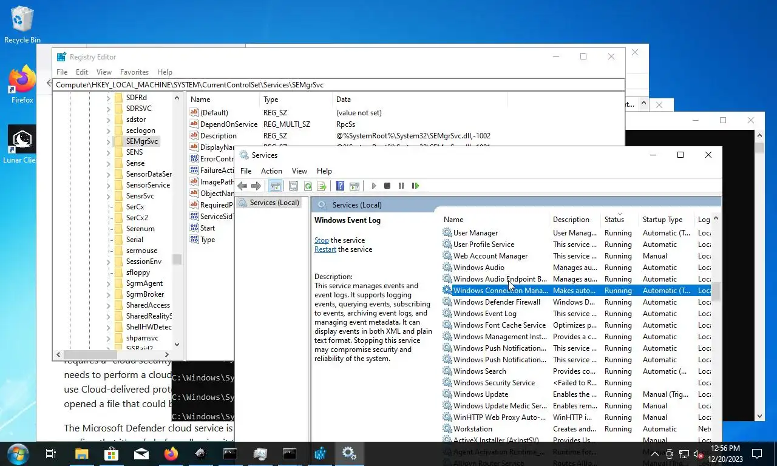Open File Explorer from the taskbar

pyautogui.click(x=81, y=453)
